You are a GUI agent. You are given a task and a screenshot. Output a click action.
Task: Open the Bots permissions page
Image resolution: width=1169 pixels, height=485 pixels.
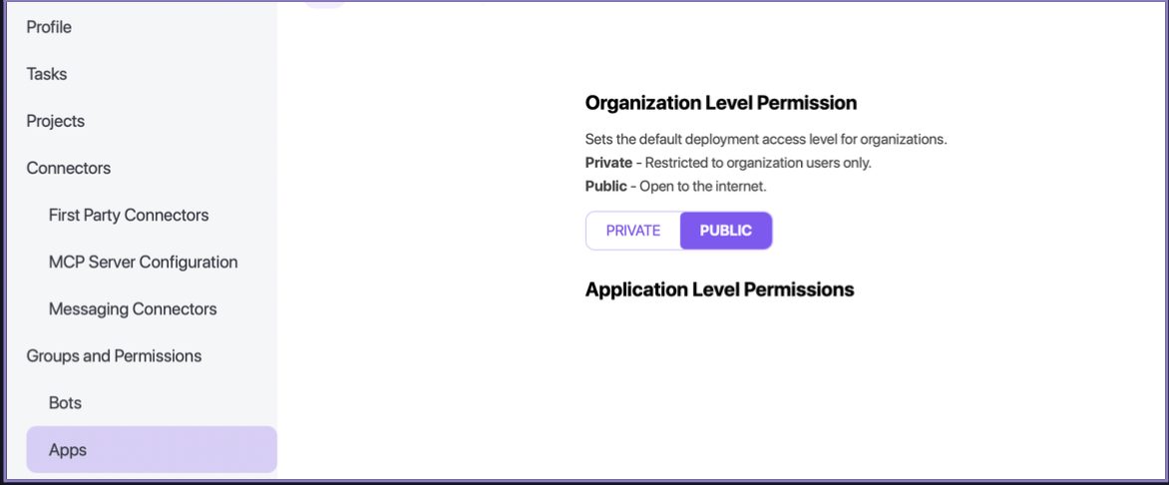[65, 402]
